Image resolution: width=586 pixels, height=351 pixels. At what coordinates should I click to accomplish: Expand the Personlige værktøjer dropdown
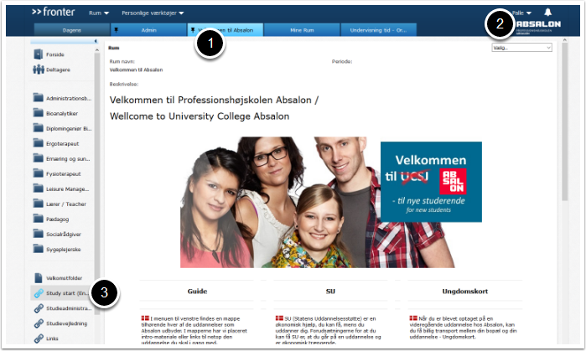point(153,13)
